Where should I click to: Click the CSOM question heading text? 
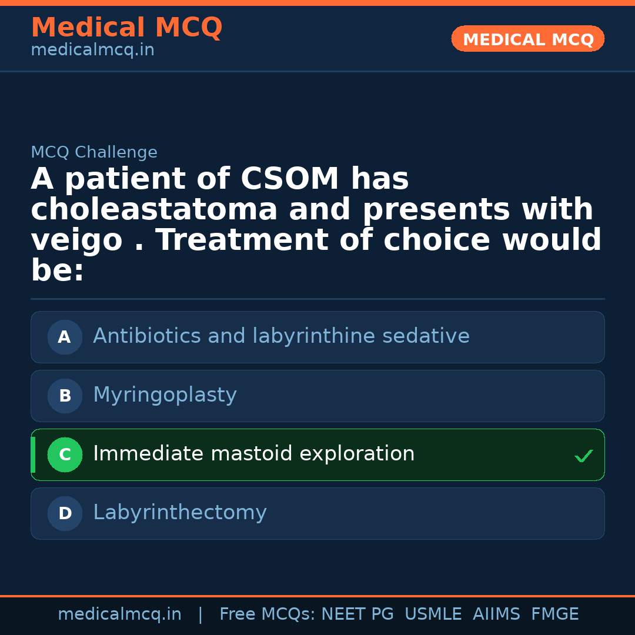pos(316,225)
